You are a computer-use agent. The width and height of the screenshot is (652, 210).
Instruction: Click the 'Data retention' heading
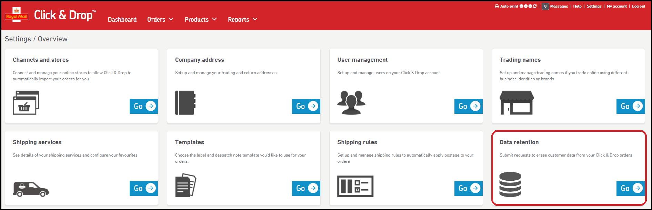(x=519, y=142)
